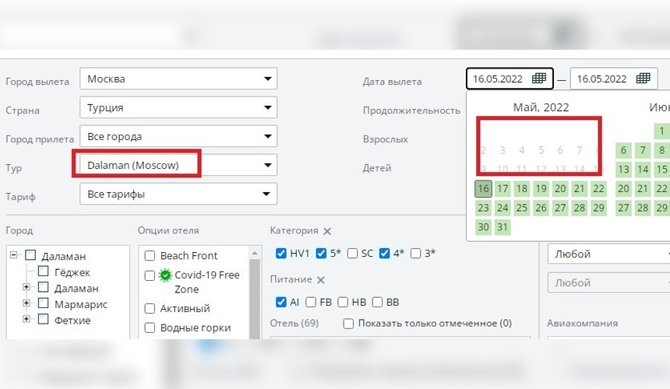Image resolution: width=670 pixels, height=389 pixels.
Task: Expand the Мармарис tree node
Action: pyautogui.click(x=27, y=303)
